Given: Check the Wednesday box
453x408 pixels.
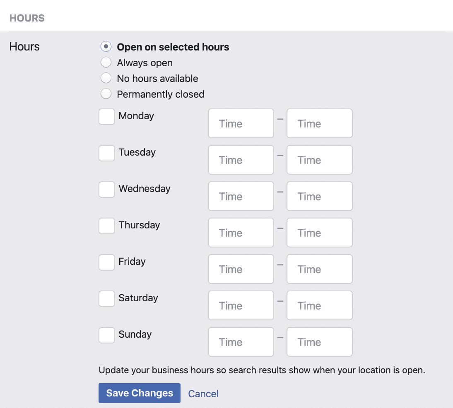Looking at the screenshot, I should pos(107,190).
